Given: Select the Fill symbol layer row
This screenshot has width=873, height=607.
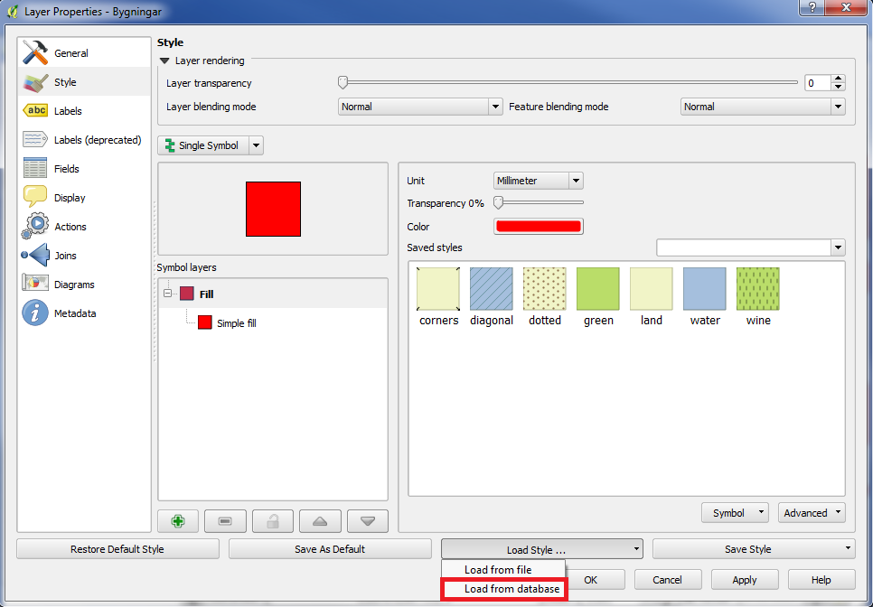Looking at the screenshot, I should pyautogui.click(x=273, y=294).
